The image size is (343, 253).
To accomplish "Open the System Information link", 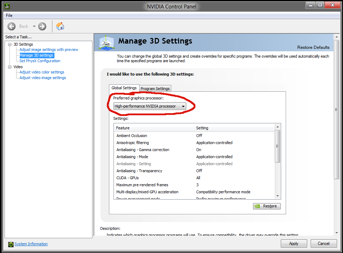I will [x=31, y=244].
